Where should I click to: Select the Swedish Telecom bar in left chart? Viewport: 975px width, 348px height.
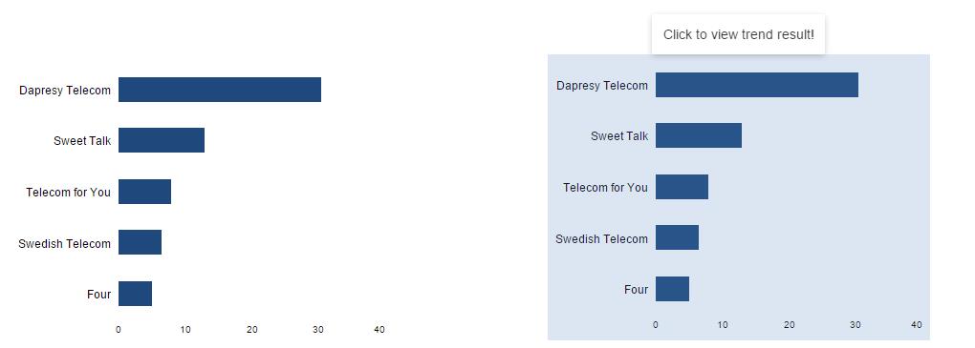140,242
